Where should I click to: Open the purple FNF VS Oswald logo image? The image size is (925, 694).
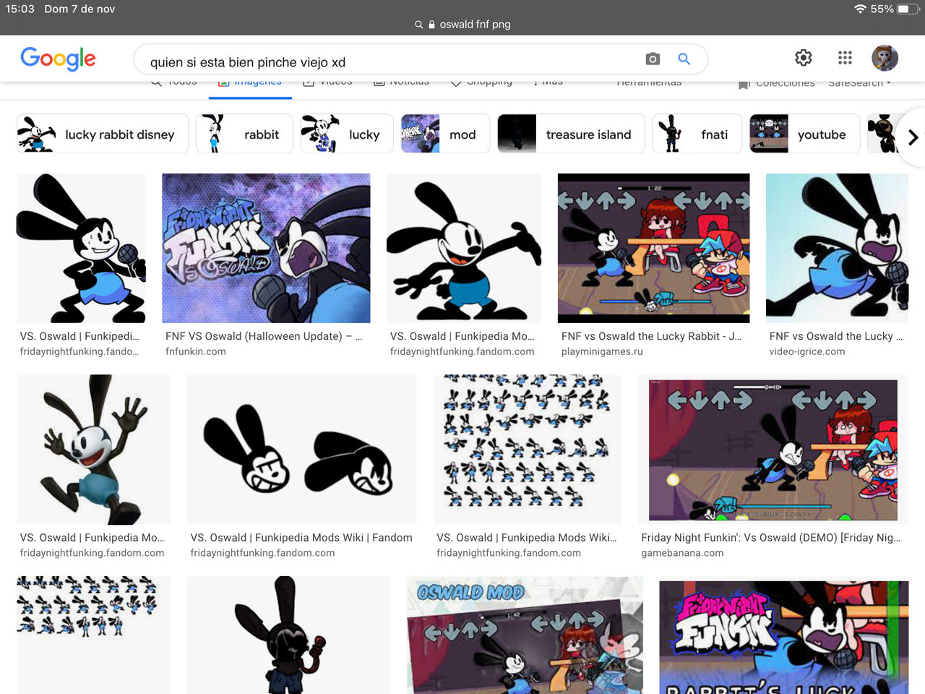tap(266, 248)
